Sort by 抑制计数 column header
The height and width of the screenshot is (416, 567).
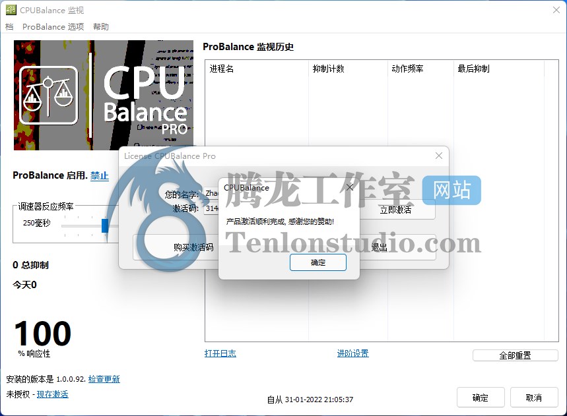coord(348,69)
